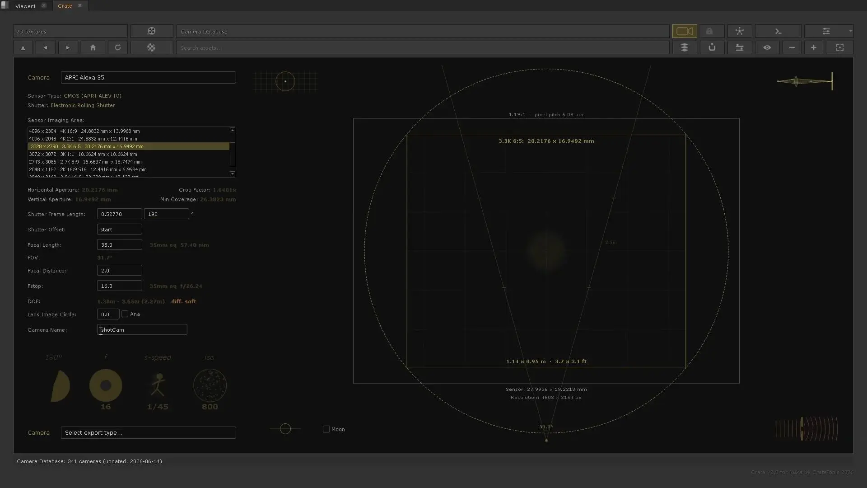The width and height of the screenshot is (867, 488).
Task: Enable the Moon checkbox
Action: click(x=326, y=429)
